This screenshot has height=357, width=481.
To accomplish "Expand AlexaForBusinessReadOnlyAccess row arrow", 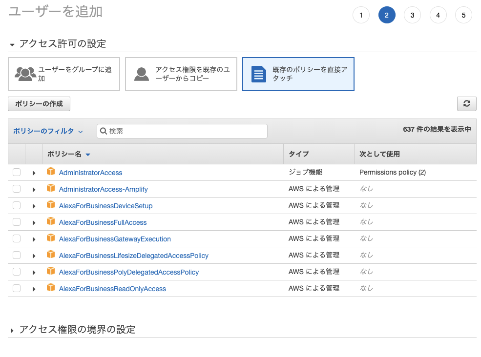I will coord(34,289).
